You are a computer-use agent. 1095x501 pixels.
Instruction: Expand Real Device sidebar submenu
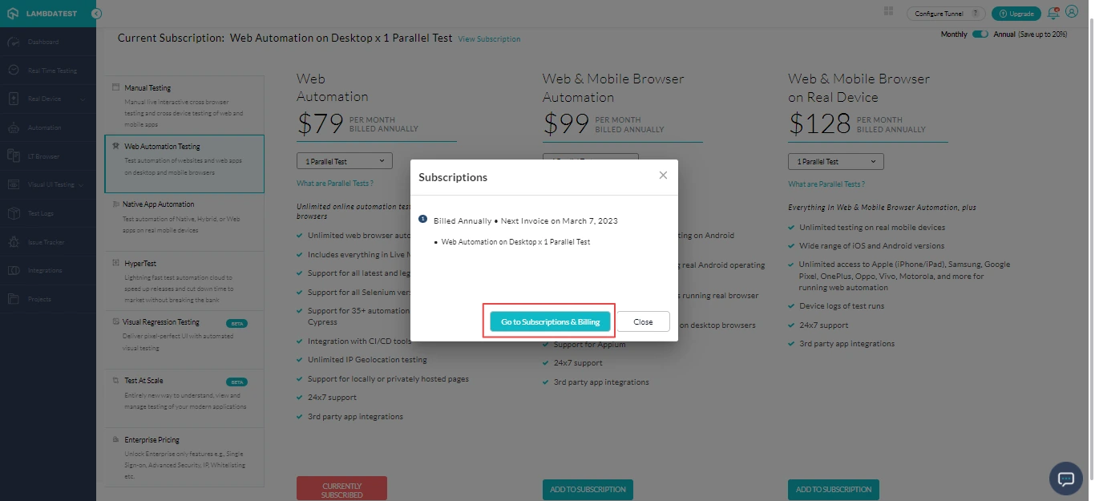(x=83, y=99)
